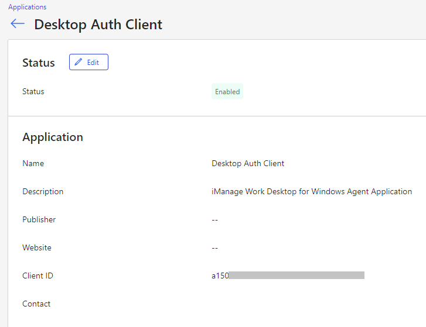Go back using the left arrow icon
This screenshot has height=327, width=426.
tap(18, 23)
